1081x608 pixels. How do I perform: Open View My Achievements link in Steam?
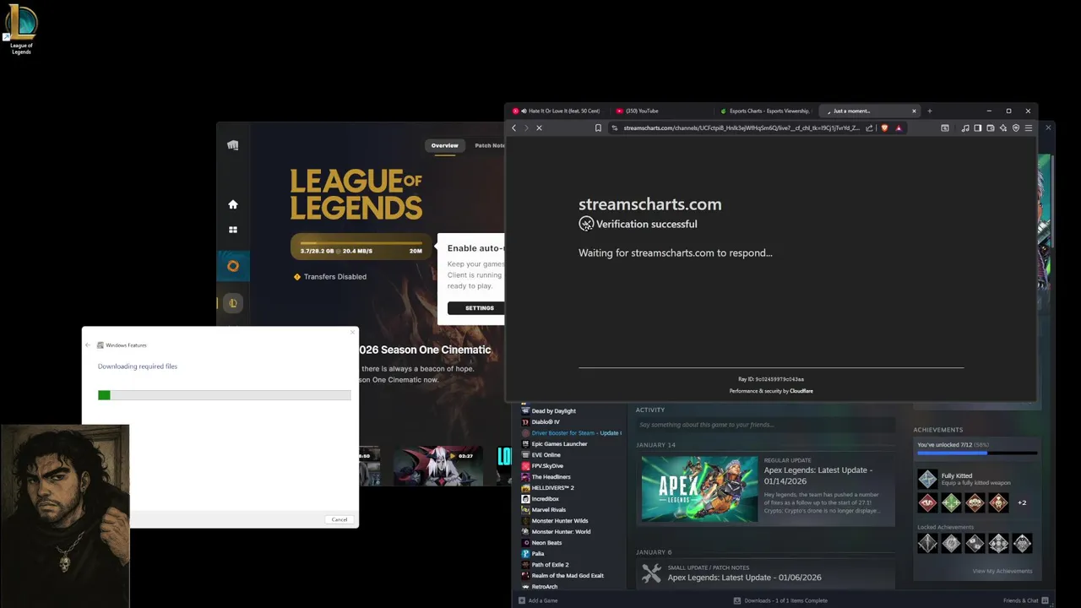[1002, 571]
